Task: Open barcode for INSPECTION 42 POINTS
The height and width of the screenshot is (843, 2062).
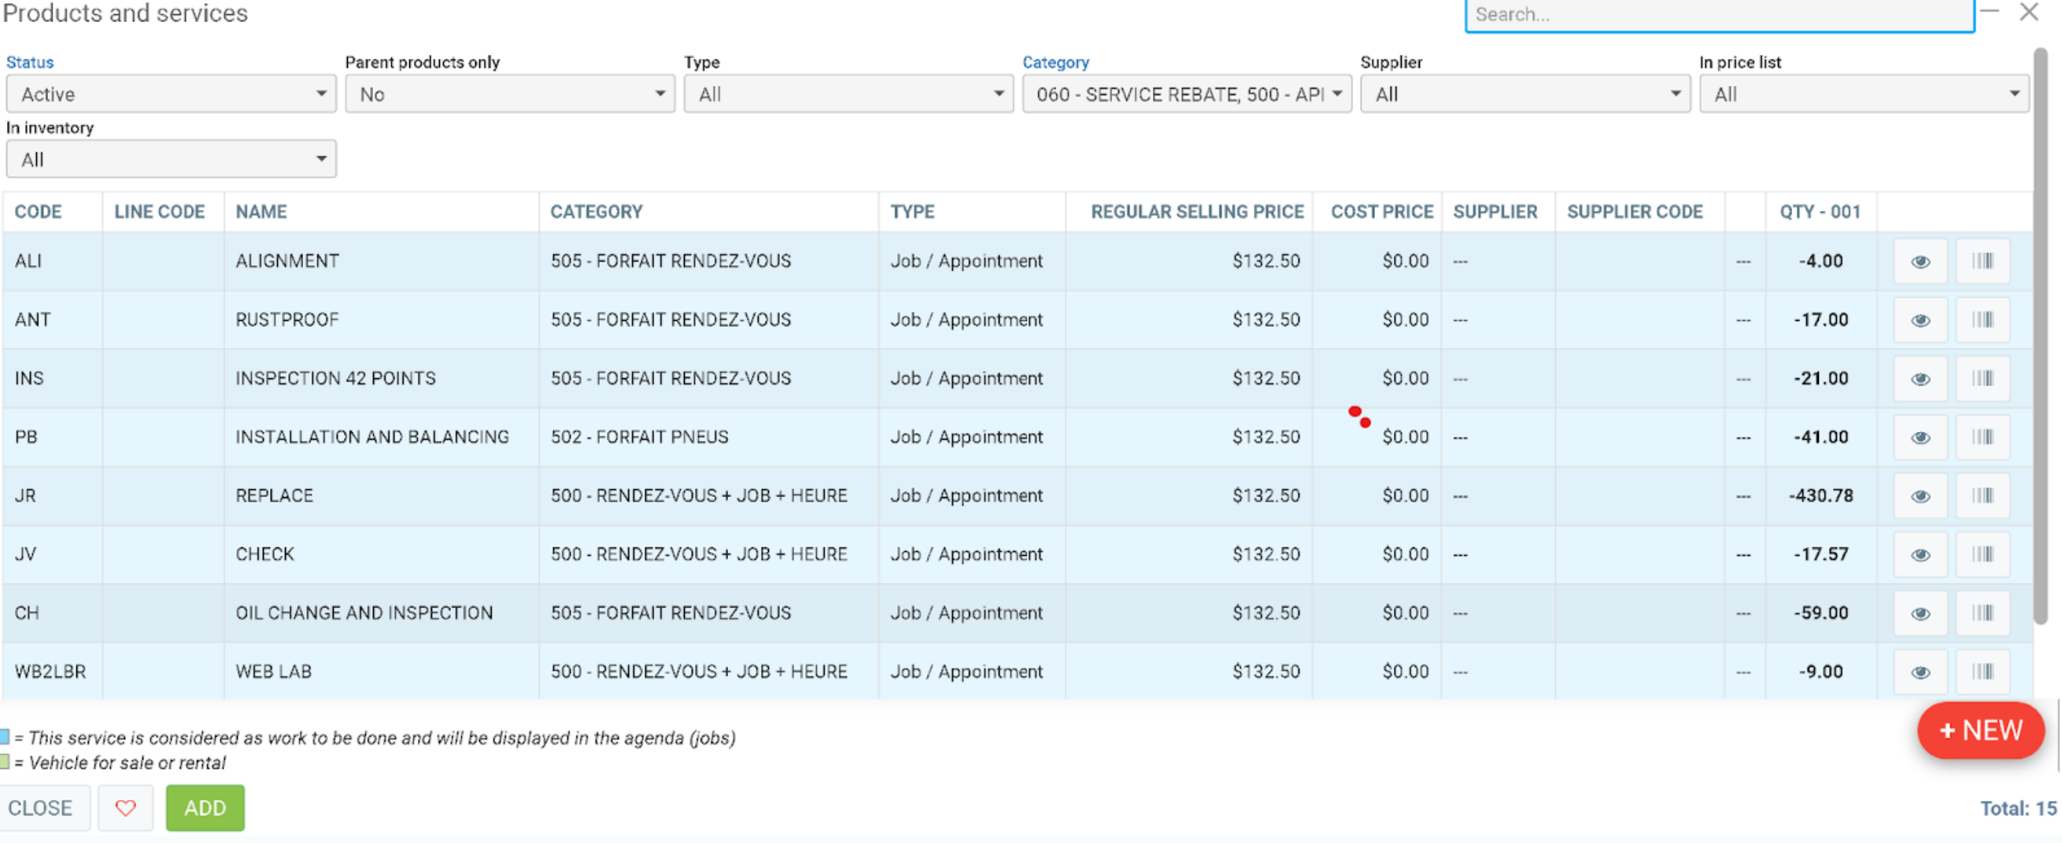Action: tap(1982, 378)
